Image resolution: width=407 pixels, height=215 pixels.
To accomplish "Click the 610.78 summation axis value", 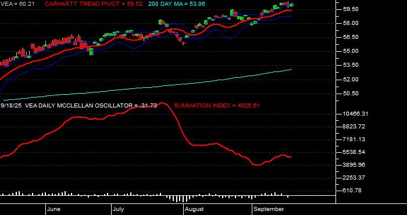I will point(352,191).
